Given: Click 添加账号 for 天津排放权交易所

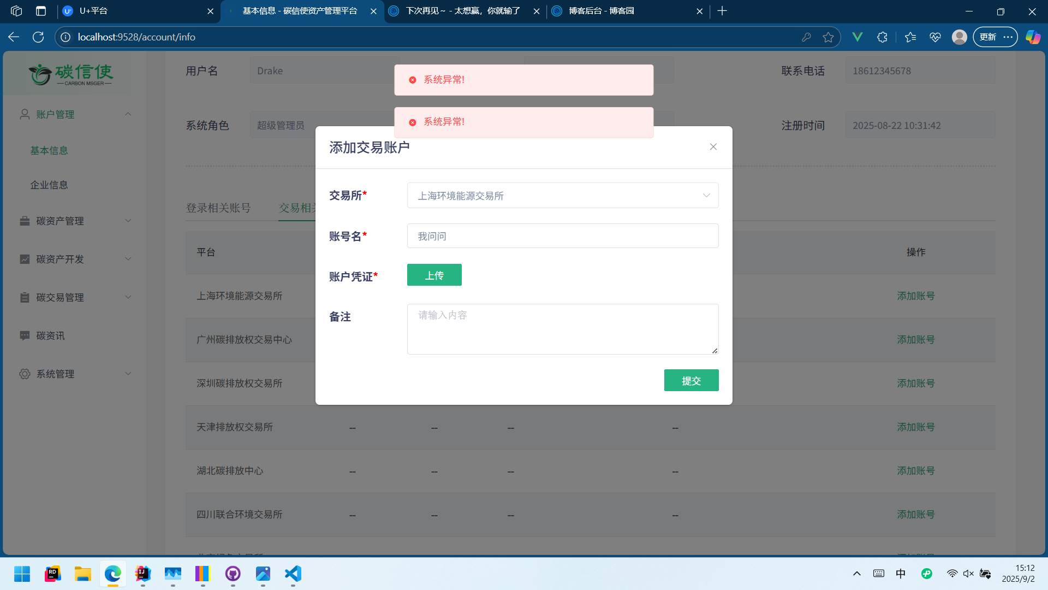Looking at the screenshot, I should tap(915, 427).
